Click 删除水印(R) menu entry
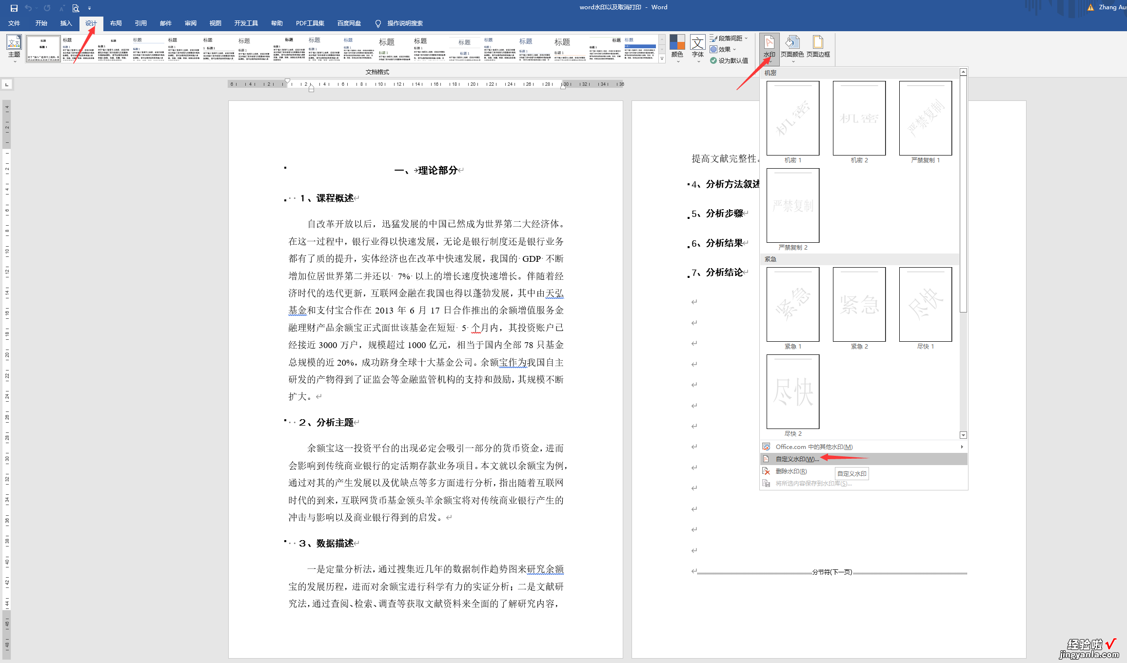The image size is (1127, 663). pos(864,471)
